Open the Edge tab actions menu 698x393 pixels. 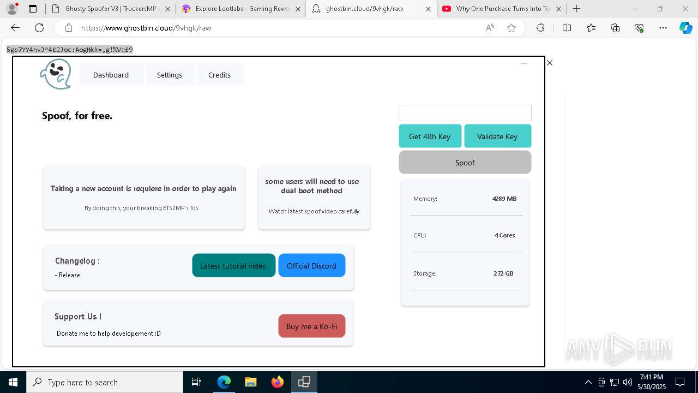coord(33,9)
